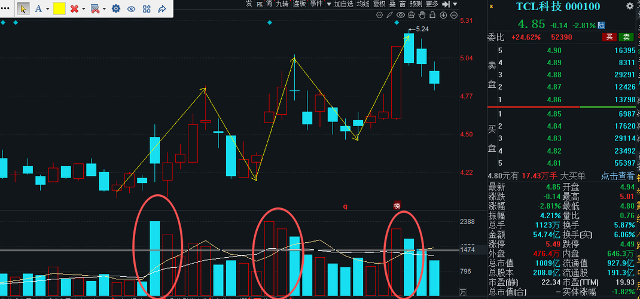Open the annotation settings gear
Viewport: 640px width, 299px height.
pyautogui.click(x=116, y=8)
